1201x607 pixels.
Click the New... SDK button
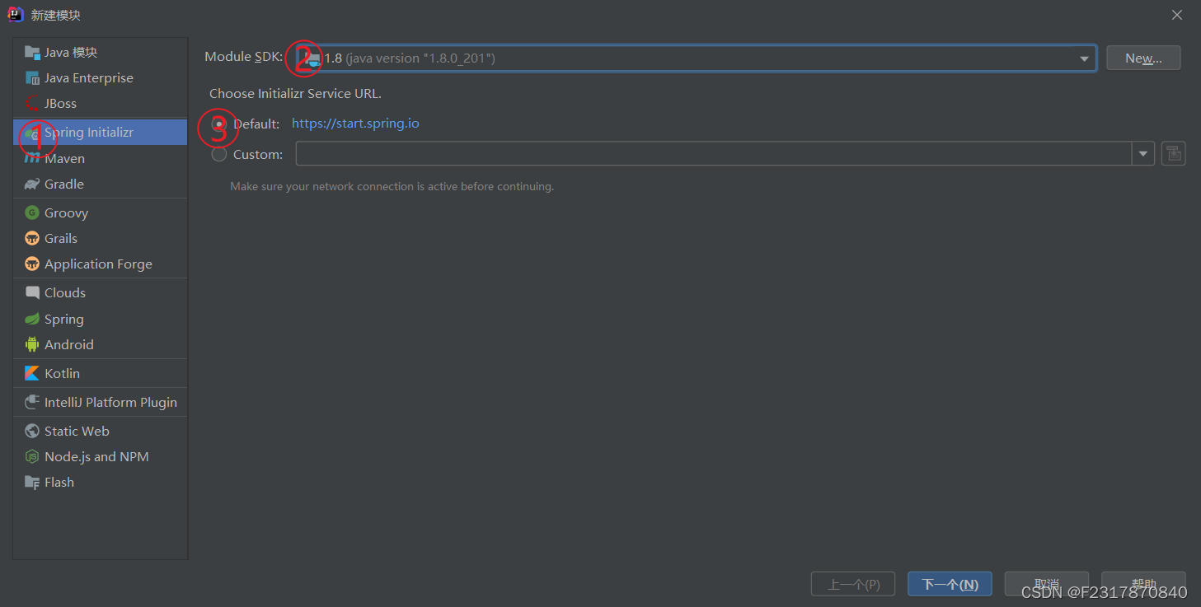(x=1143, y=58)
